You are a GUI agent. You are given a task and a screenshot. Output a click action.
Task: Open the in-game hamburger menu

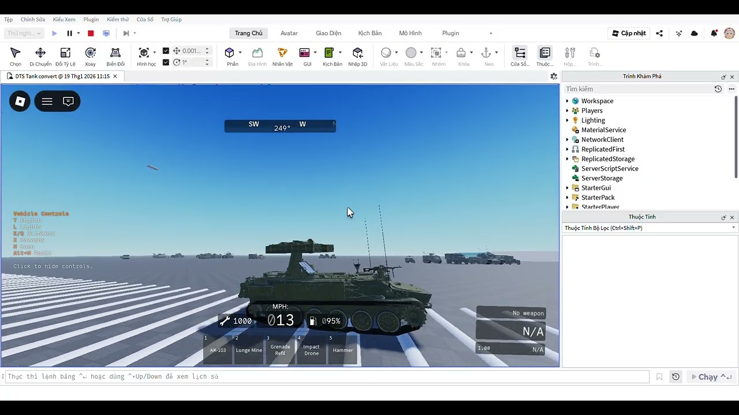tap(47, 101)
